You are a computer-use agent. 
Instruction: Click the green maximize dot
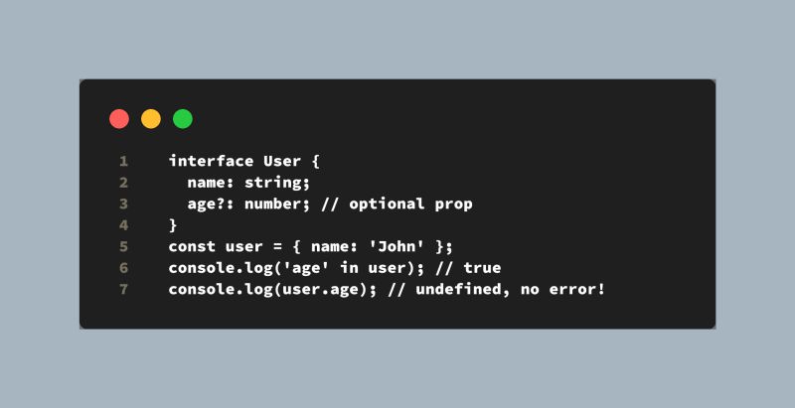(x=183, y=119)
